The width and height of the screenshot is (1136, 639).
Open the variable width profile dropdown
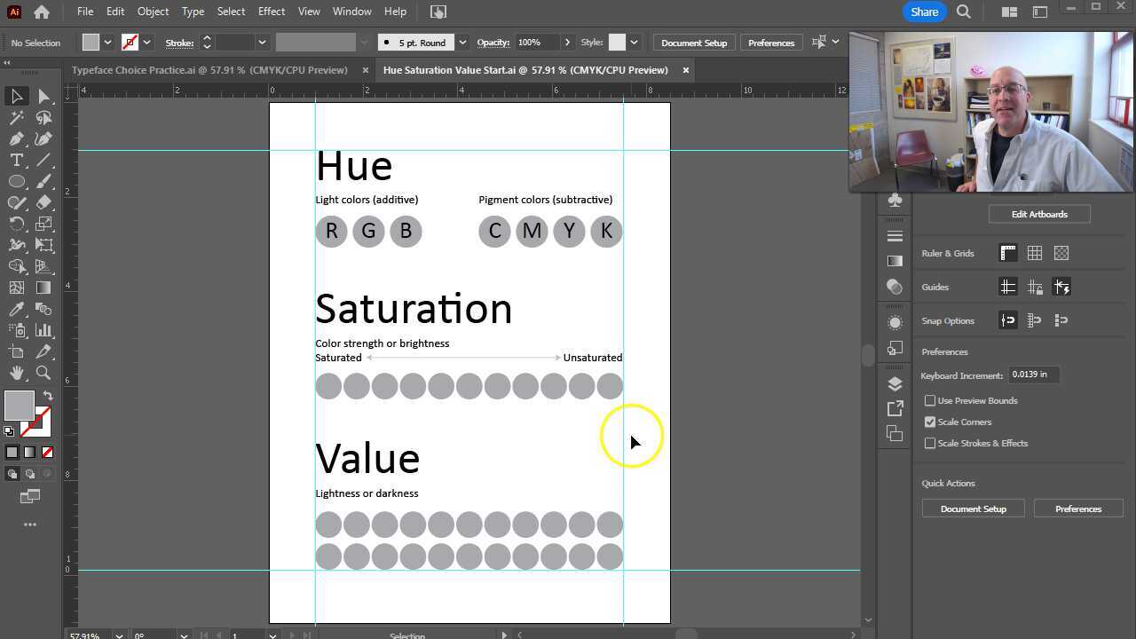(x=364, y=42)
